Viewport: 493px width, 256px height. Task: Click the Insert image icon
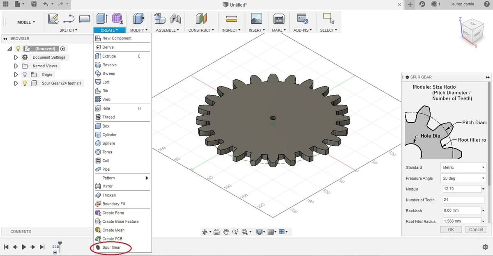click(x=256, y=18)
